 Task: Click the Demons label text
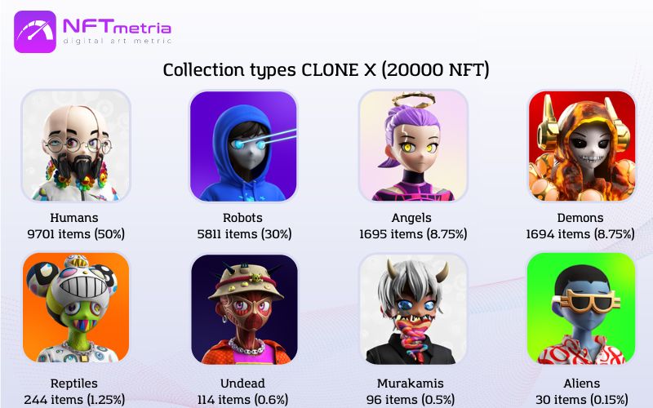coord(580,218)
